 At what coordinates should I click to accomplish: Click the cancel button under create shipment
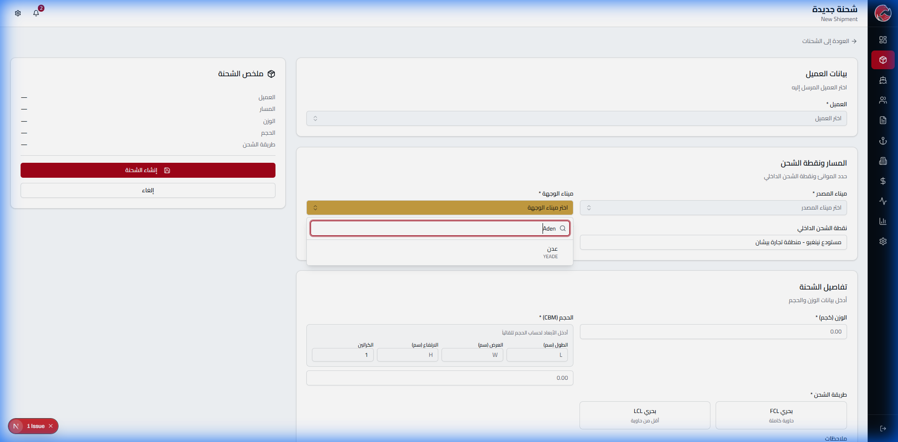pyautogui.click(x=148, y=190)
